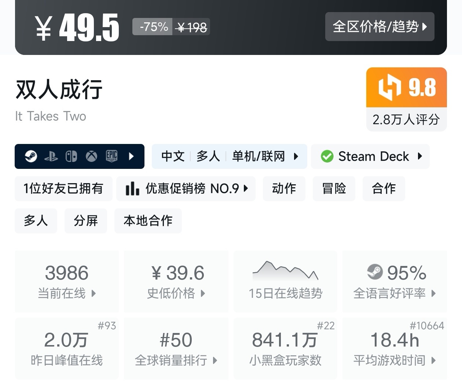Click the 841.1万 小黑盒玩家数 card
Viewport: 462px width, 385px height.
point(285,348)
